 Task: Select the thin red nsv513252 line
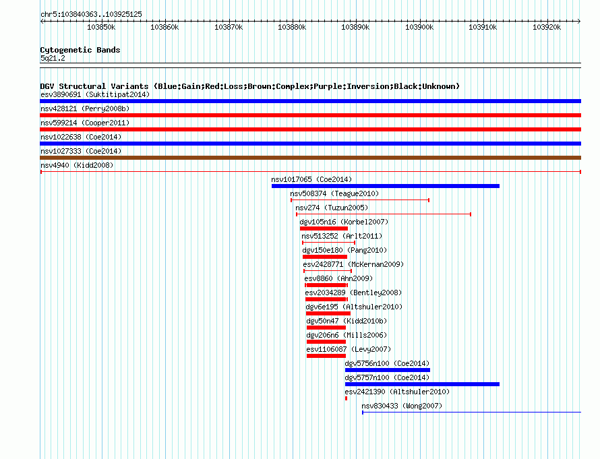[x=329, y=243]
